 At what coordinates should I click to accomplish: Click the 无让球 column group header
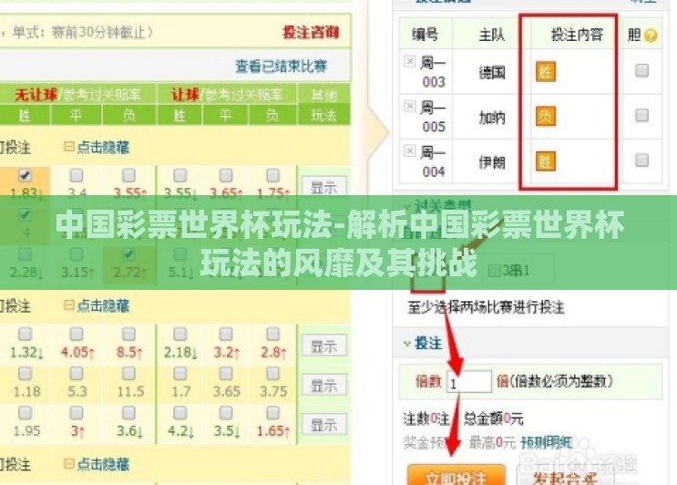point(78,94)
